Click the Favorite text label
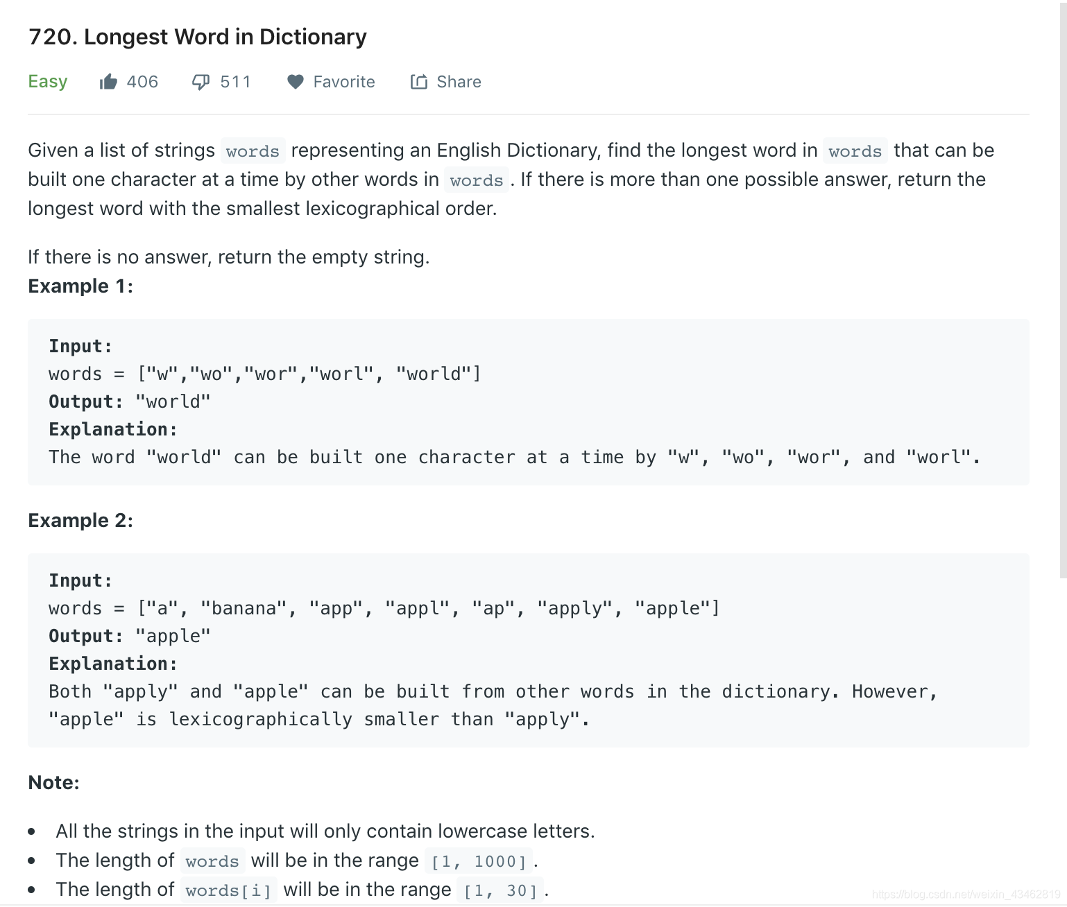This screenshot has height=907, width=1067. tap(344, 82)
